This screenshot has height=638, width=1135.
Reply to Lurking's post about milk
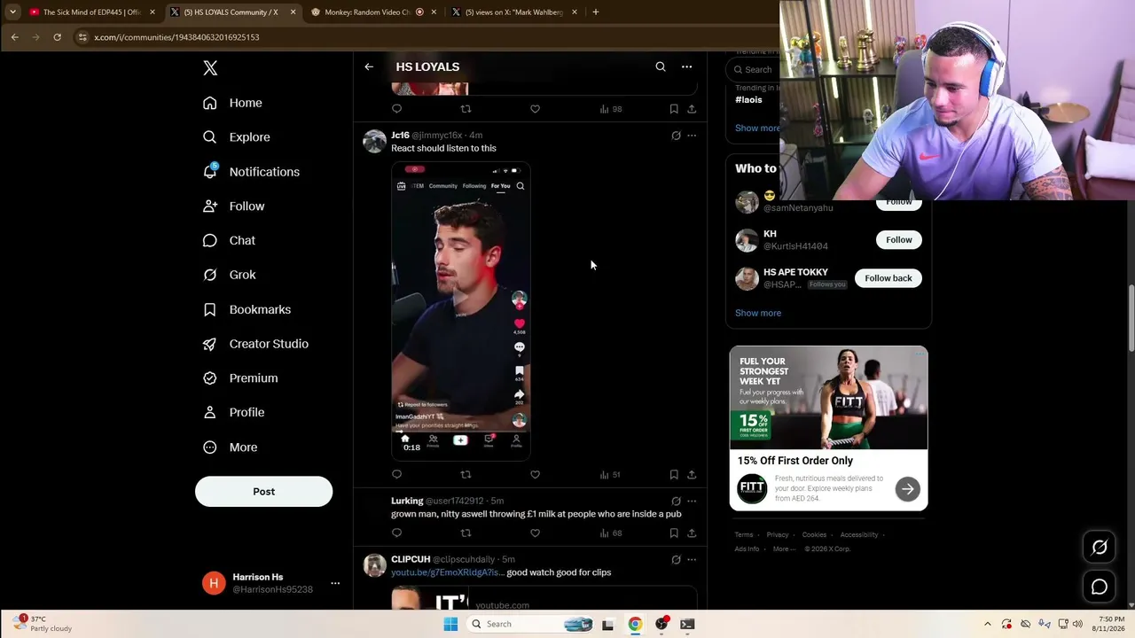tap(396, 533)
